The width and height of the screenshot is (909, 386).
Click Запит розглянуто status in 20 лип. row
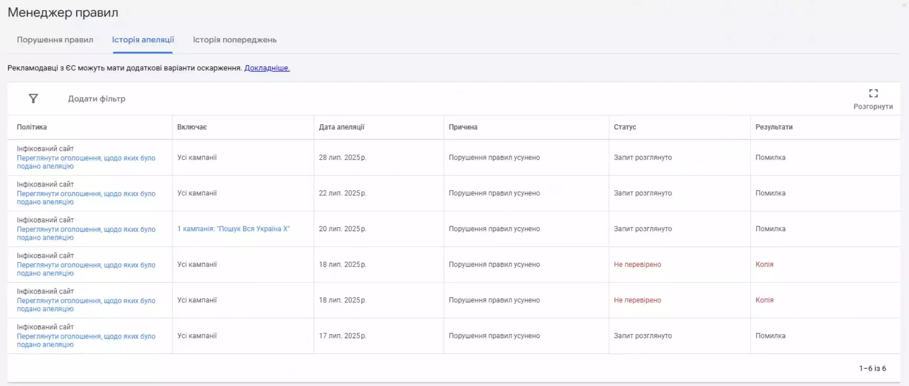coord(642,229)
